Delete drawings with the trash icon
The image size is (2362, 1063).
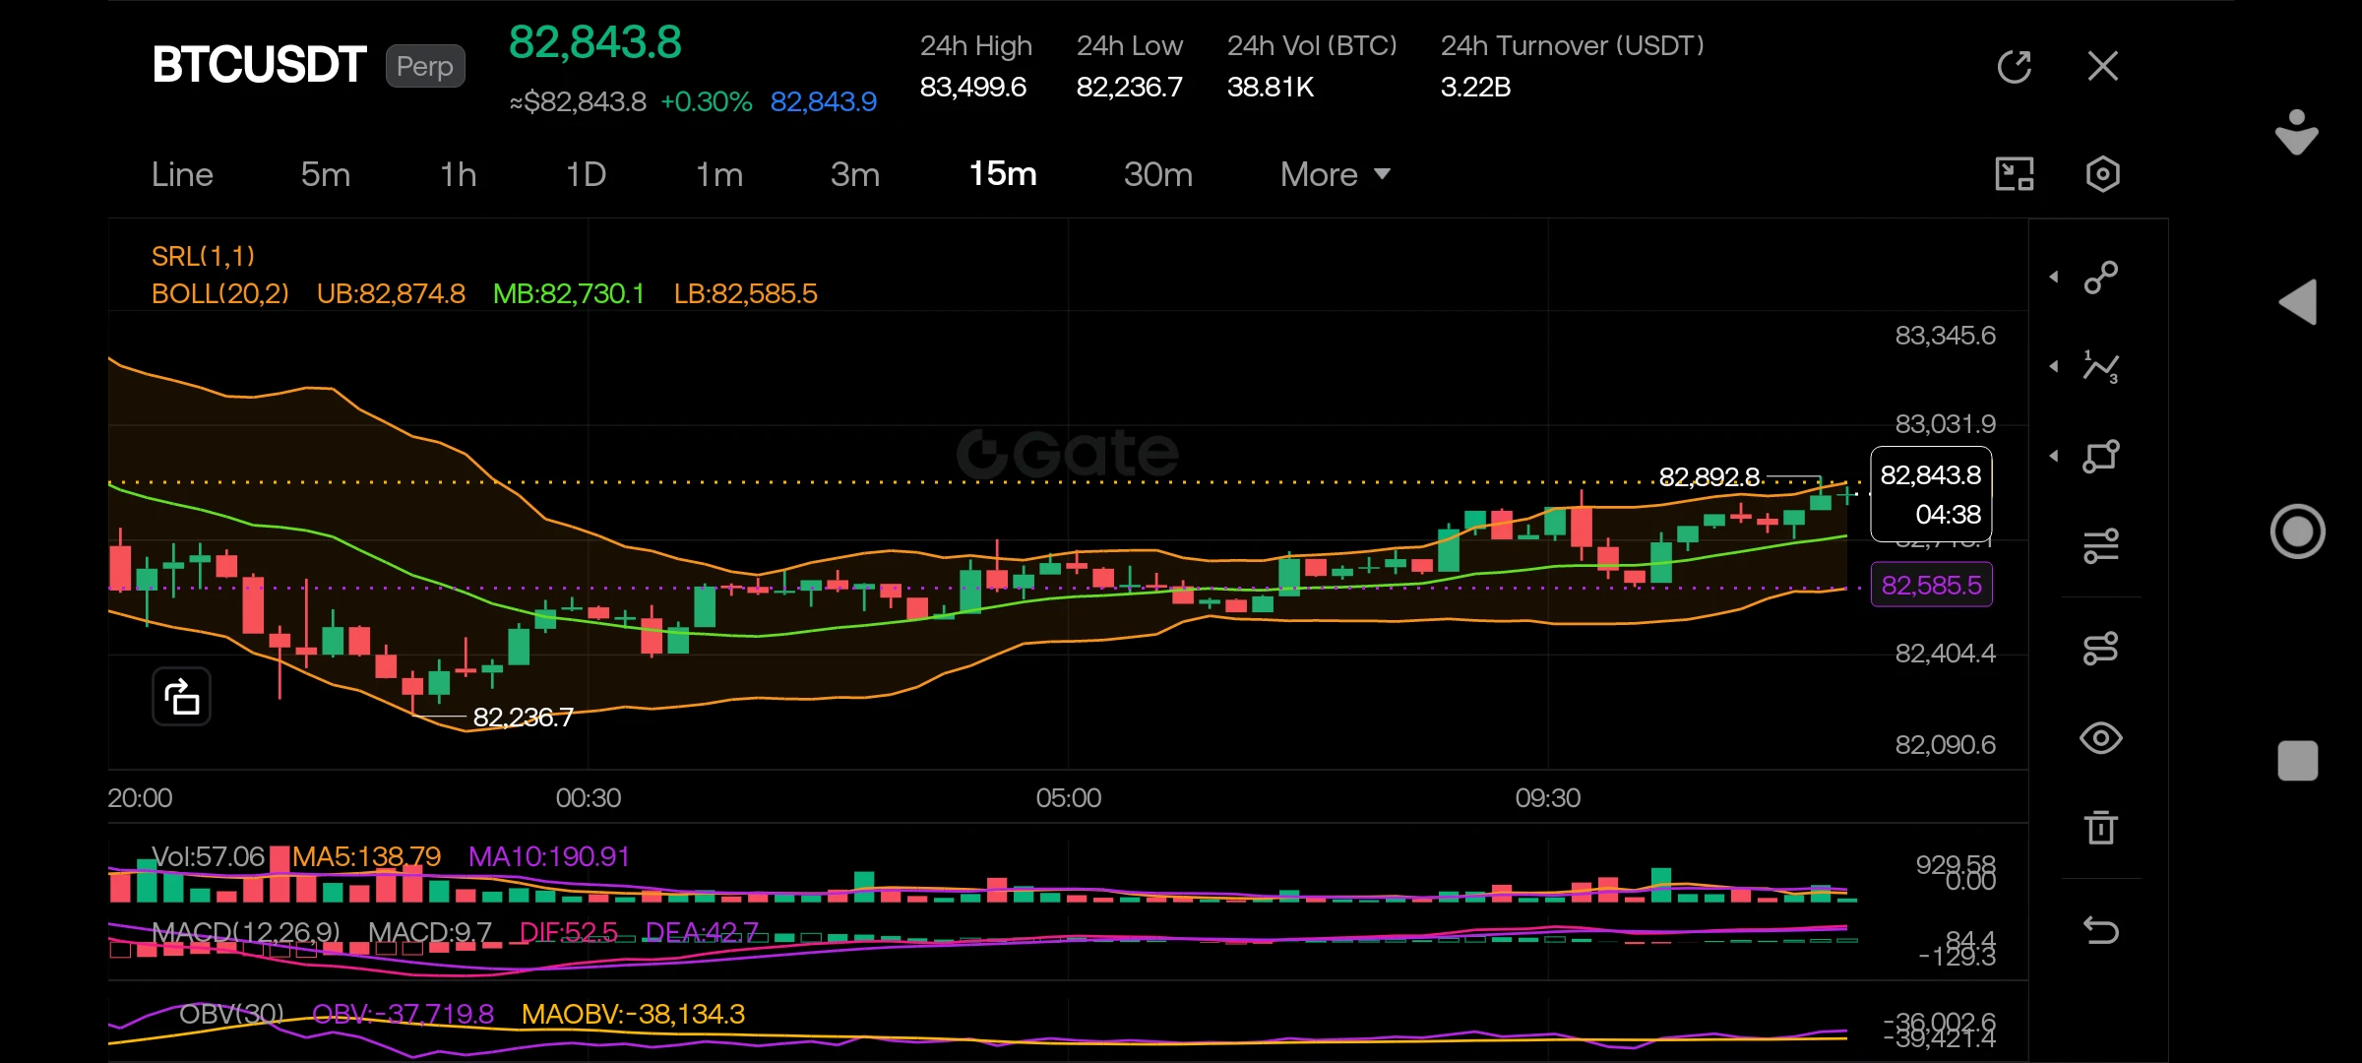point(2101,827)
